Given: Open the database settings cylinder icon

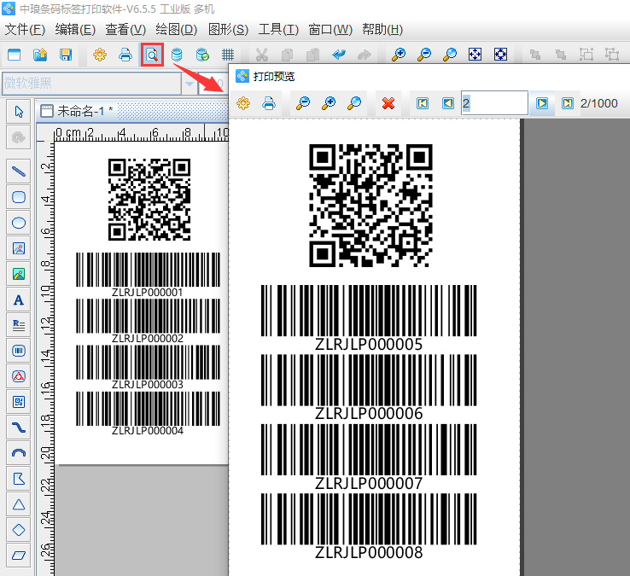Looking at the screenshot, I should 177,55.
